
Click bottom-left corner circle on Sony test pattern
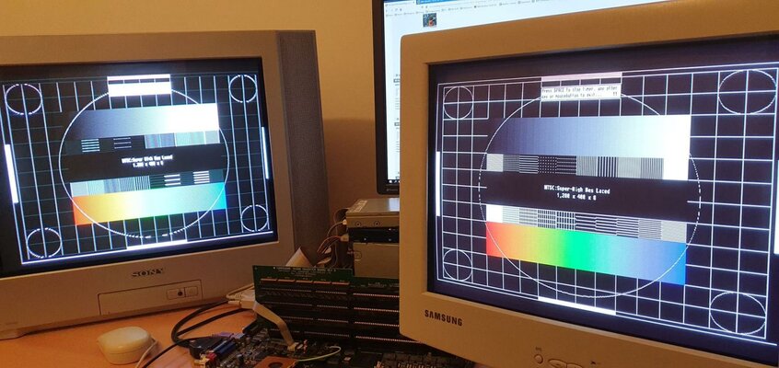pyautogui.click(x=43, y=242)
